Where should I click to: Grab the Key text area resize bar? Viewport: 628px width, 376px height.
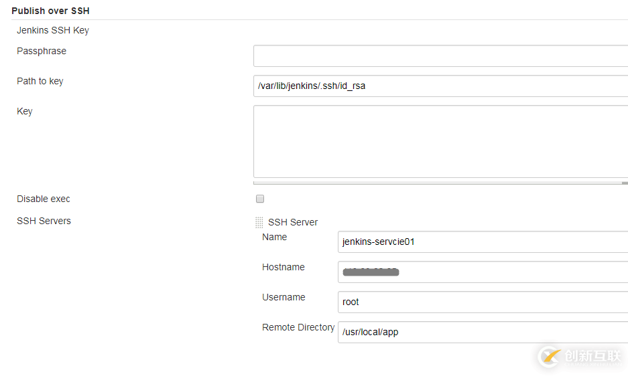point(440,183)
